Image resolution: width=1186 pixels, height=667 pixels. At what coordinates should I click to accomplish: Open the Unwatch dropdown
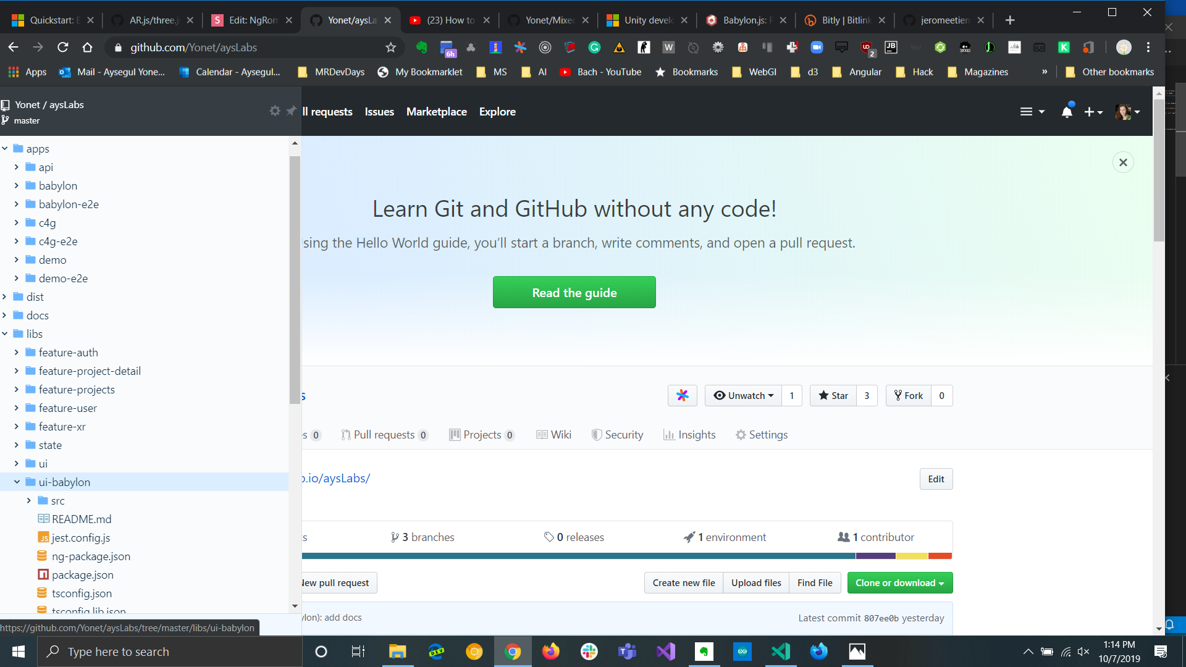pyautogui.click(x=743, y=396)
